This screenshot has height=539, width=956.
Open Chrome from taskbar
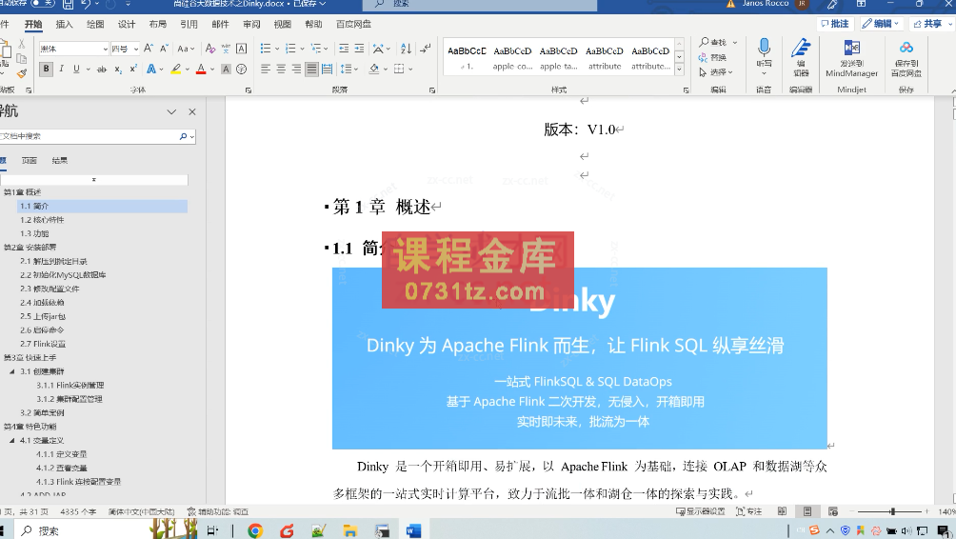(255, 531)
